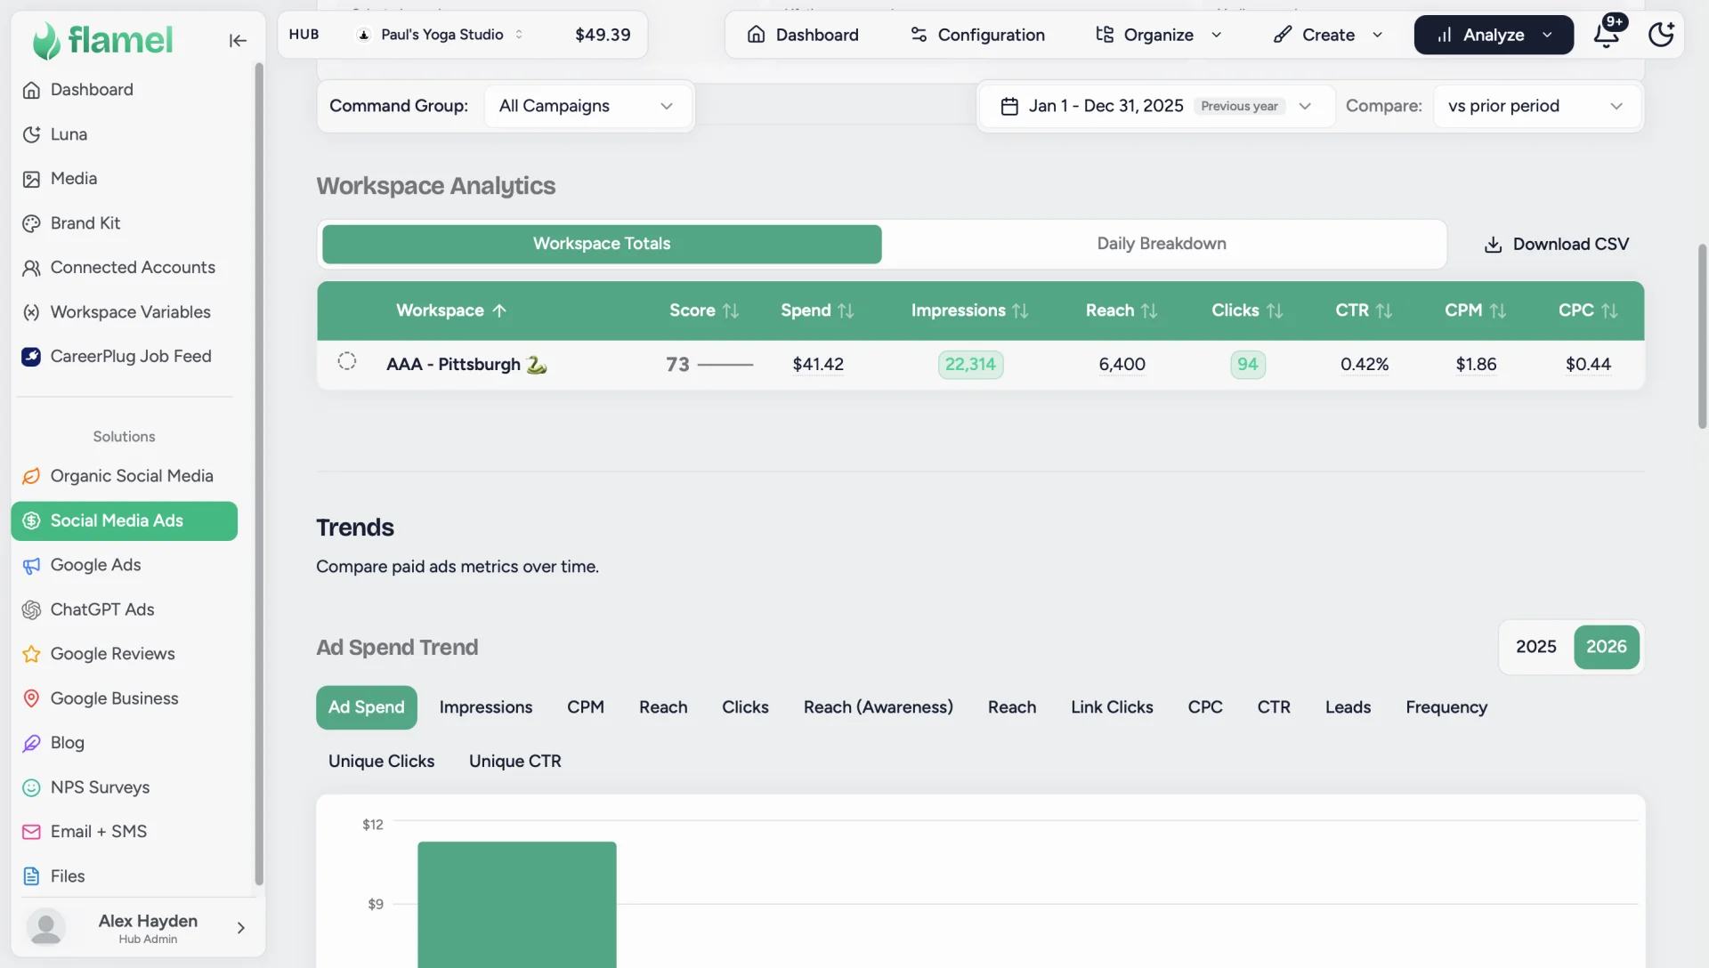Viewport: 1709px width, 968px height.
Task: Open Google Ads section
Action: pyautogui.click(x=125, y=565)
